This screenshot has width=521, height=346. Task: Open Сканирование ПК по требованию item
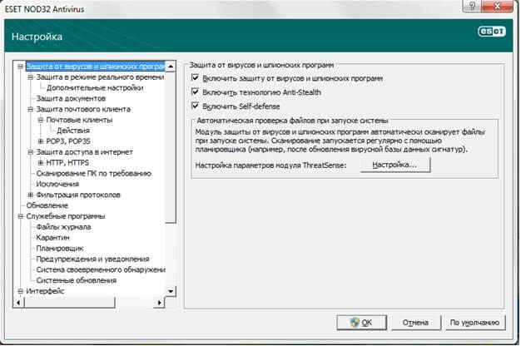coord(93,173)
